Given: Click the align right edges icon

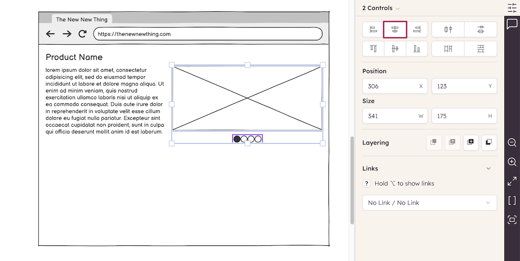Looking at the screenshot, I should coord(417,29).
